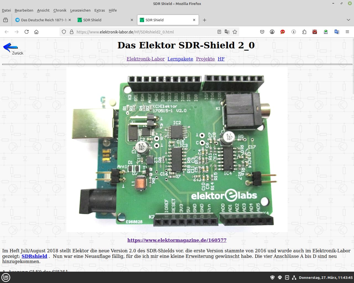Open the Lesezeichen menu

coord(80,10)
